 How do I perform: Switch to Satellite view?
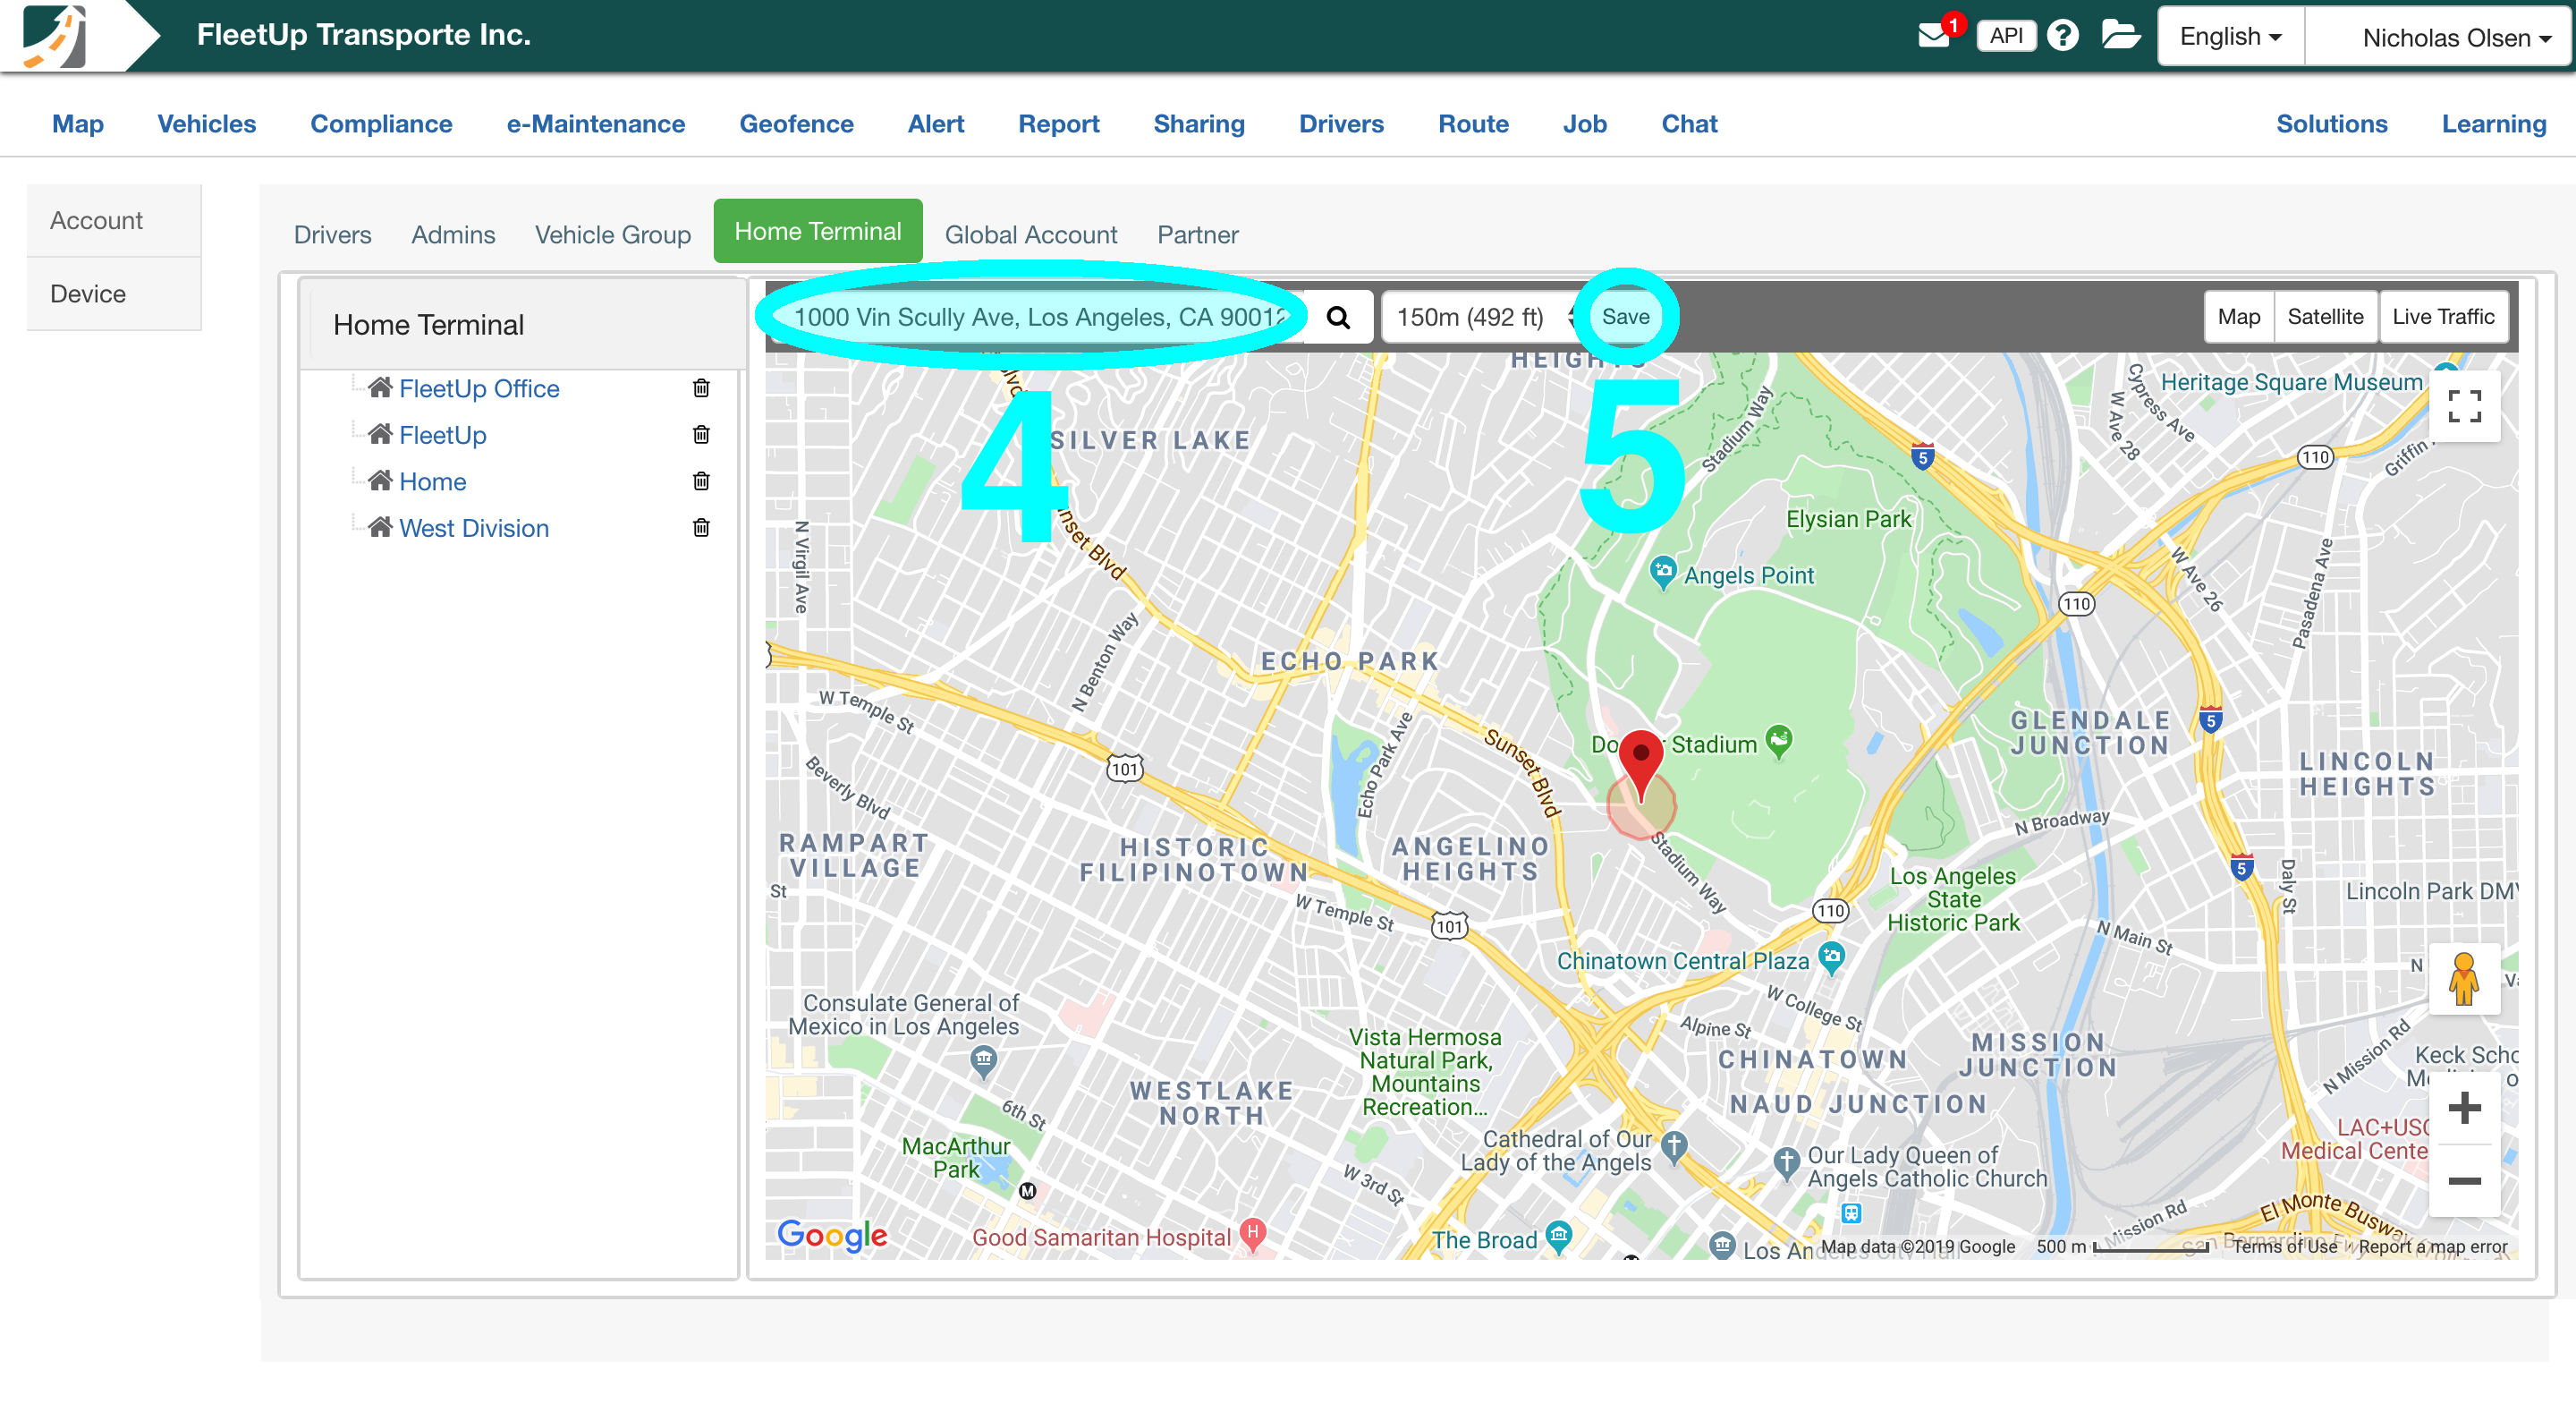point(2325,318)
